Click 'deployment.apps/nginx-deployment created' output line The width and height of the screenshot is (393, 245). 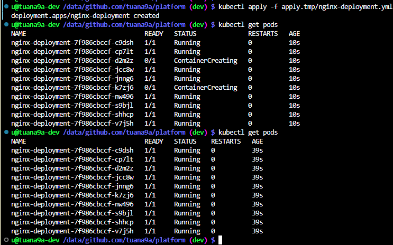[x=85, y=16]
